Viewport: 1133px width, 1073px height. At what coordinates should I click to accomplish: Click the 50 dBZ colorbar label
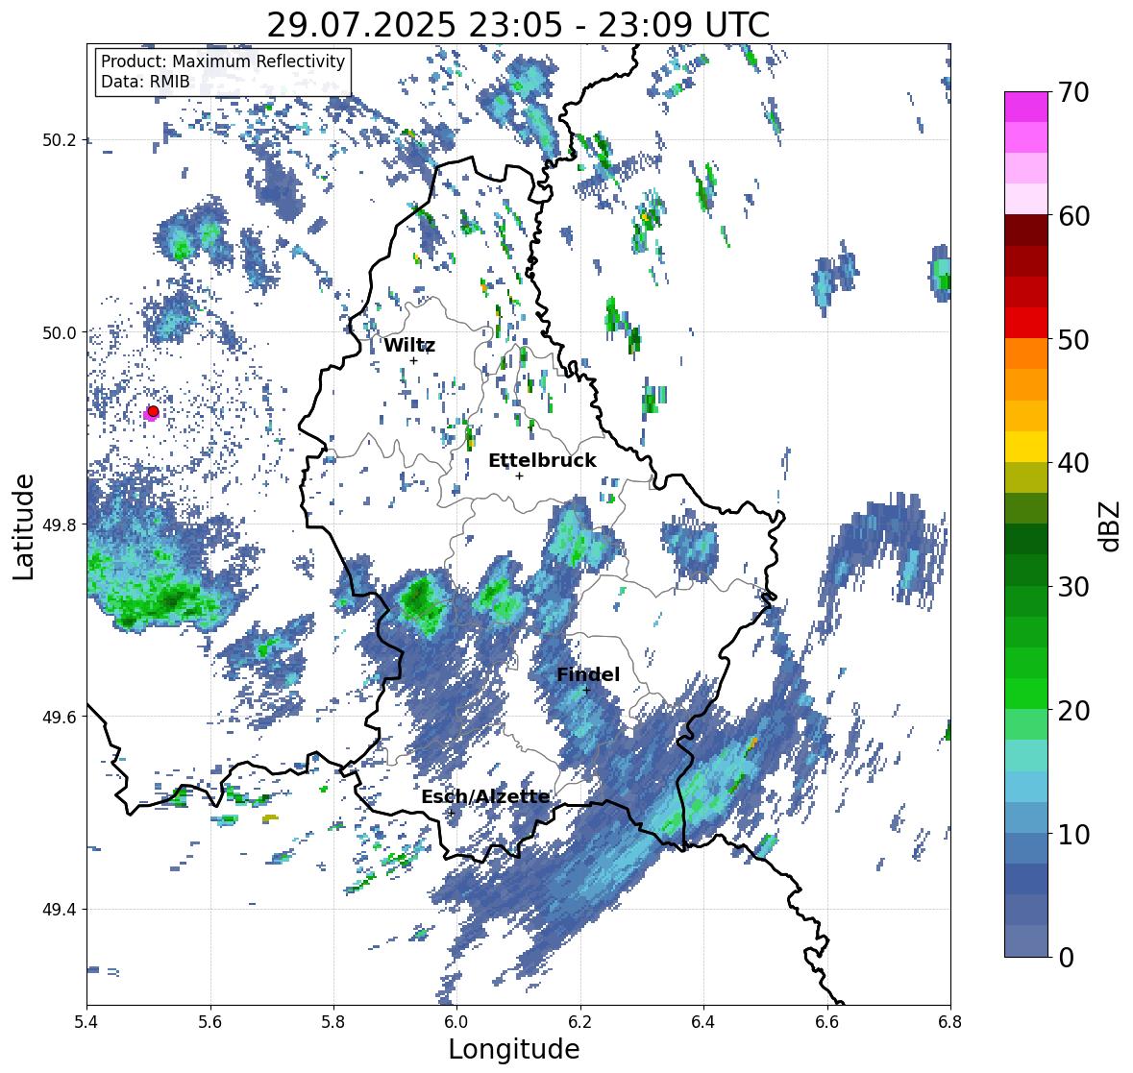click(x=1072, y=339)
